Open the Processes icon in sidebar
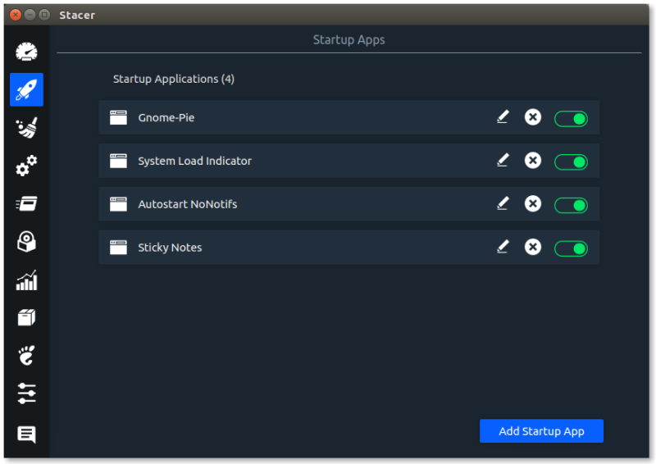Screen dimensions: 656x464 coord(26,204)
